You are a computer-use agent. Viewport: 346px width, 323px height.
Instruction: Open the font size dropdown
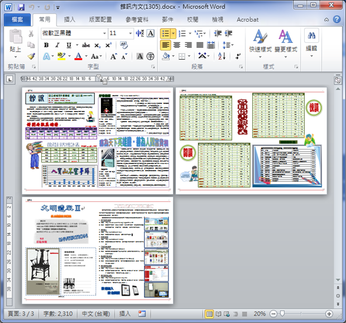click(130, 33)
